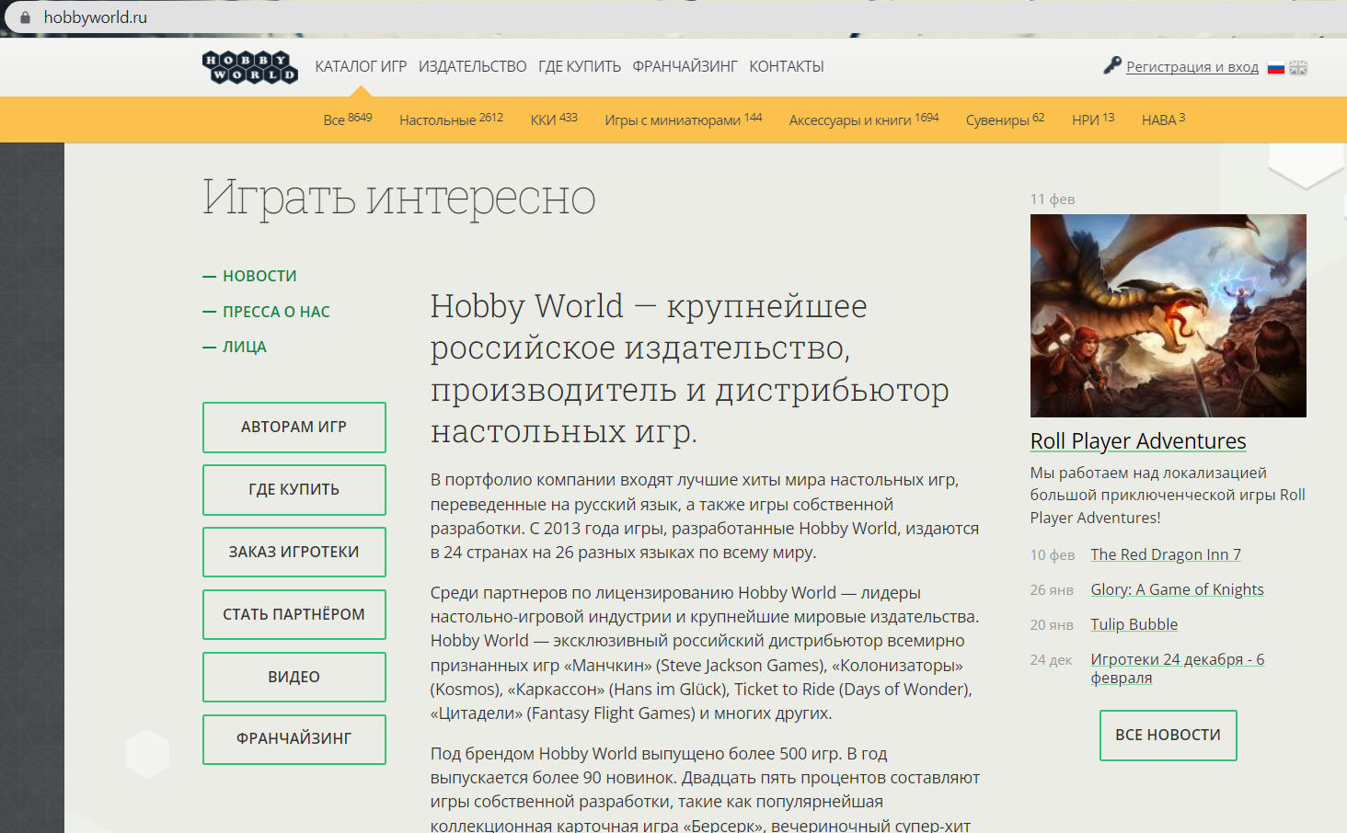The width and height of the screenshot is (1347, 833).
Task: Open Контакты page
Action: (787, 66)
